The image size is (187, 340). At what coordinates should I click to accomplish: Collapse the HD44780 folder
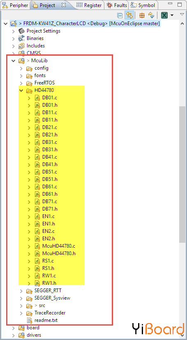pyautogui.click(x=21, y=90)
